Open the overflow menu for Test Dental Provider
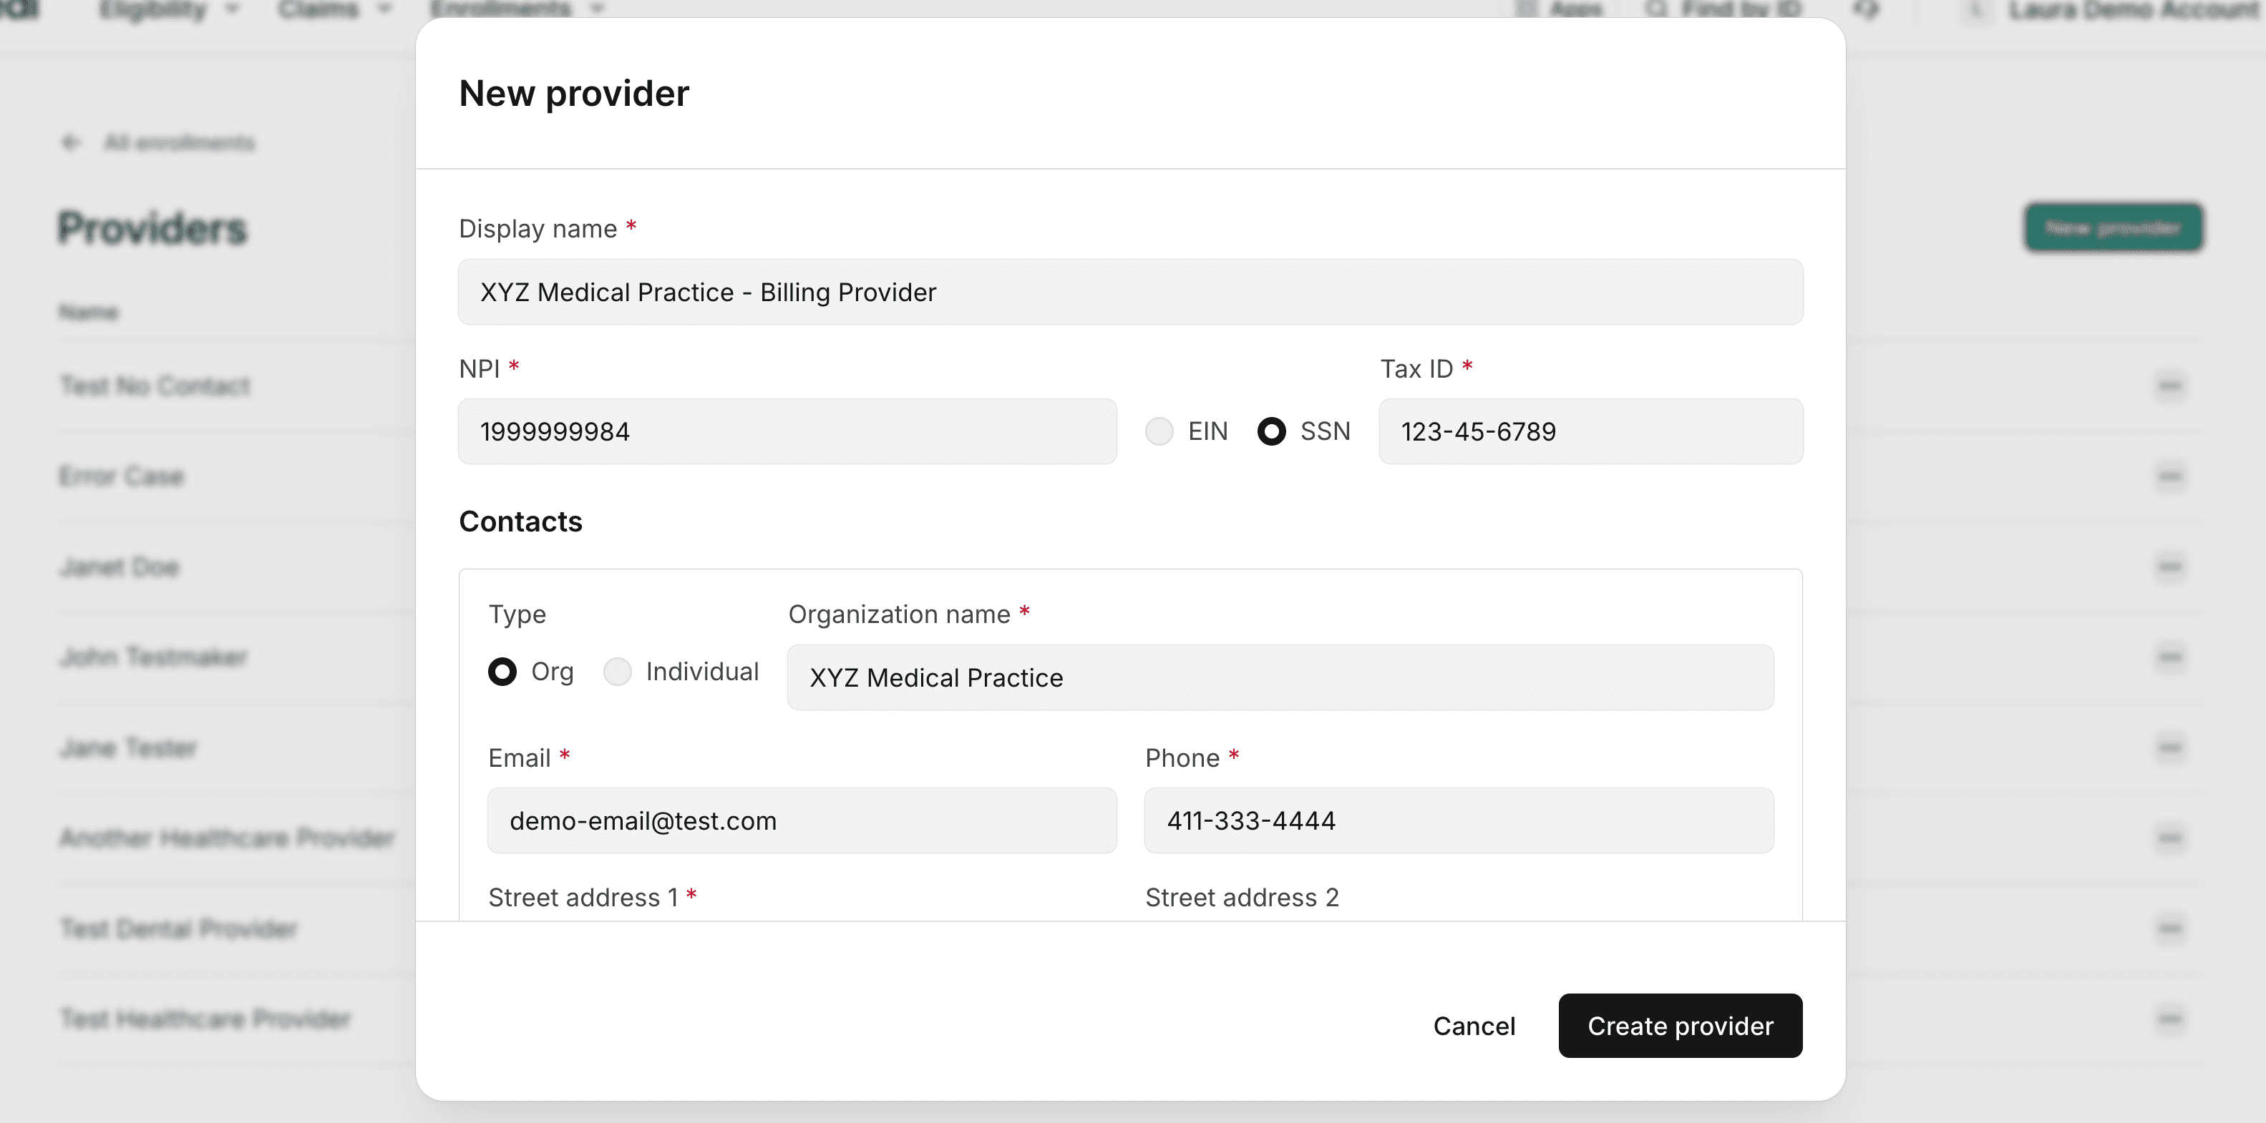The image size is (2266, 1123). coord(2170,928)
